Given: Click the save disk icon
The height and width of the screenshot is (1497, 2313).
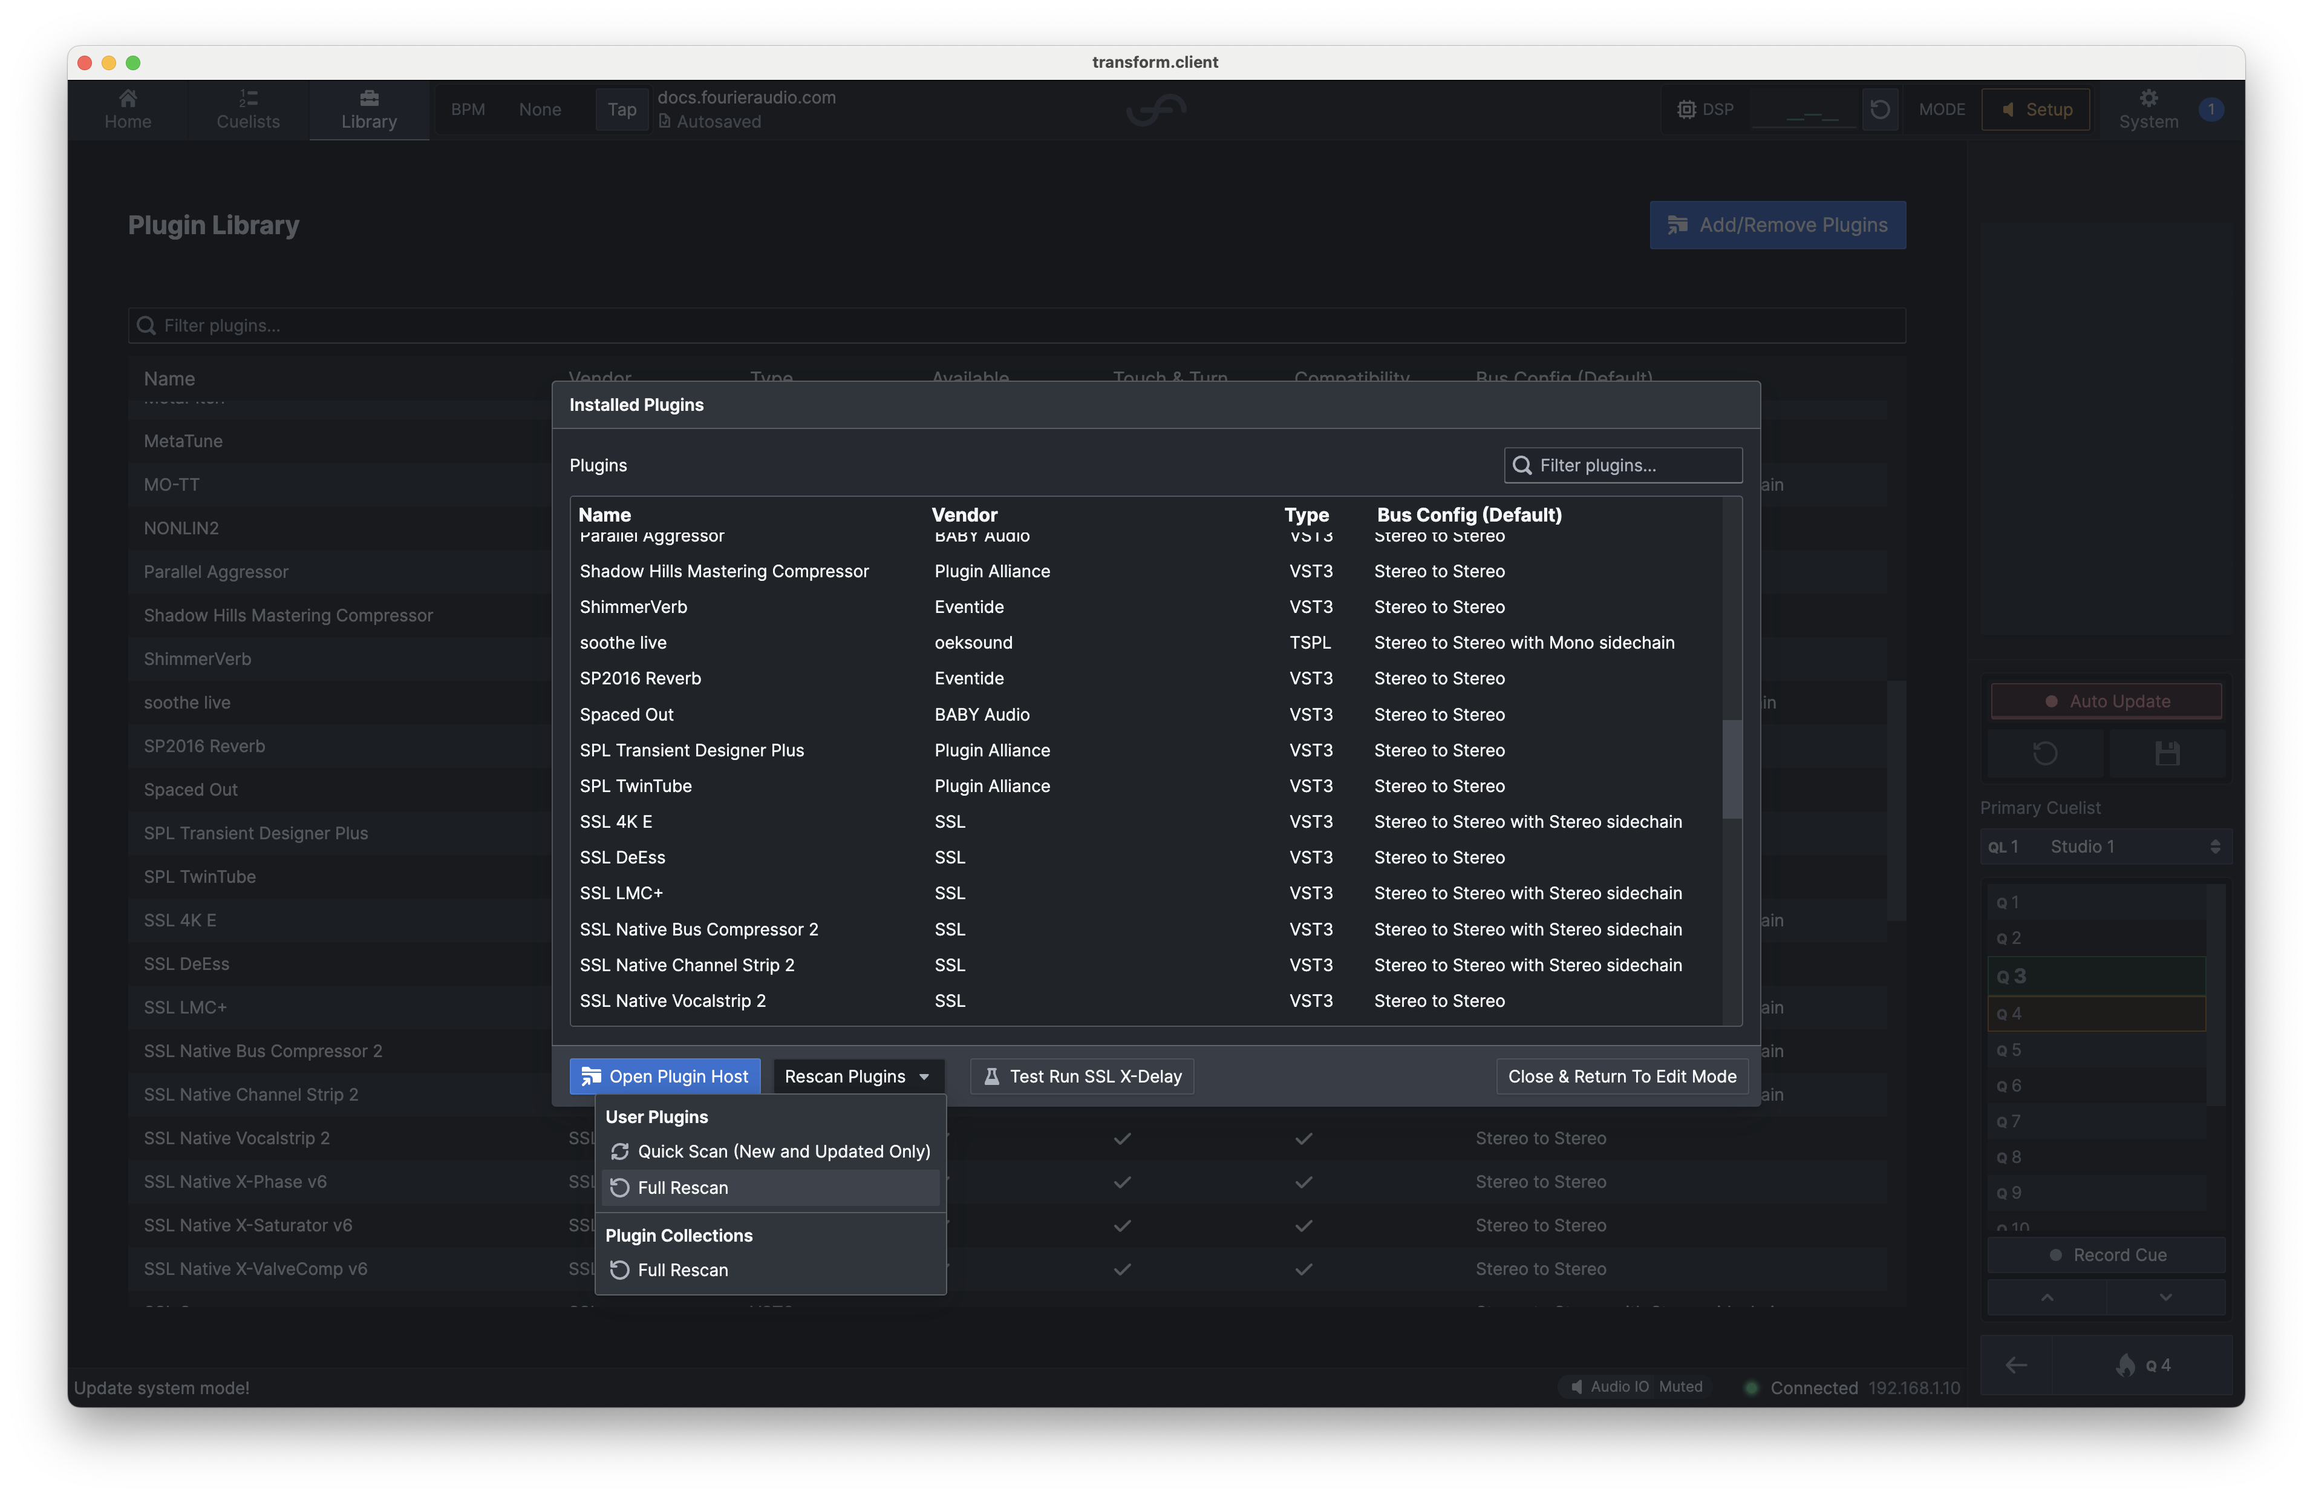Looking at the screenshot, I should click(2166, 753).
